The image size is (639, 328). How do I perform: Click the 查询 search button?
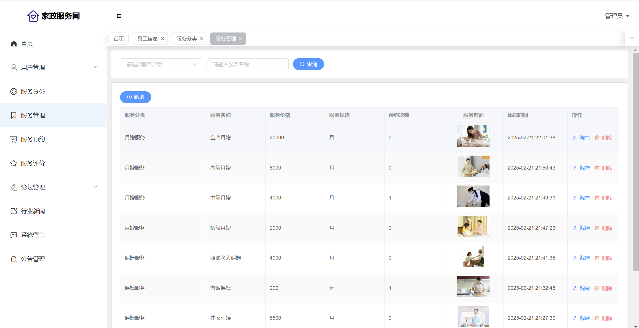pos(308,64)
